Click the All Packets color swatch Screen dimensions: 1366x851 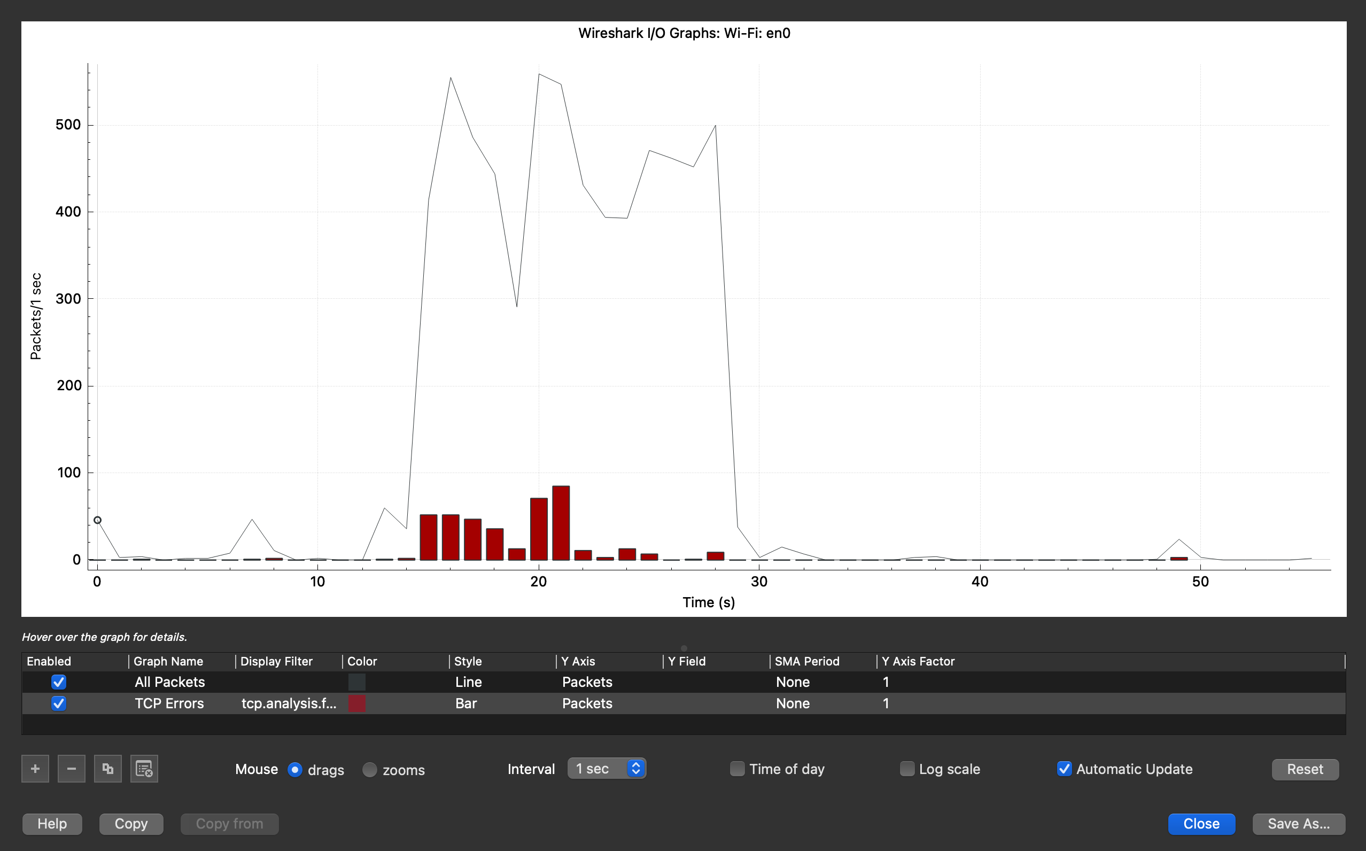pyautogui.click(x=356, y=682)
